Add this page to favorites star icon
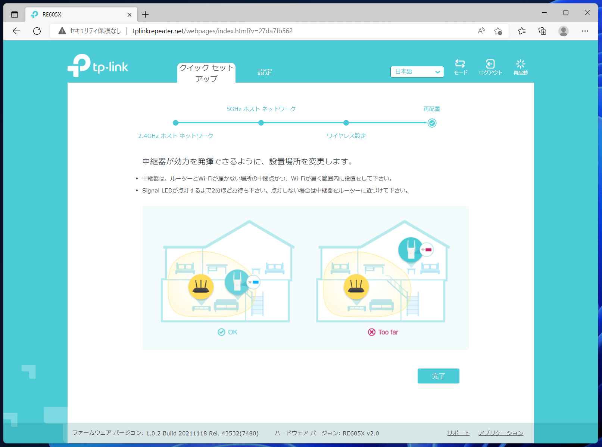The height and width of the screenshot is (447, 602). click(x=498, y=31)
